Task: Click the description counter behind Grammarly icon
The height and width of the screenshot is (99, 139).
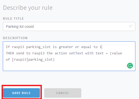Action: (x=126, y=66)
